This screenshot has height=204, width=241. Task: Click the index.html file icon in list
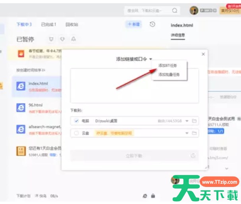[21, 86]
